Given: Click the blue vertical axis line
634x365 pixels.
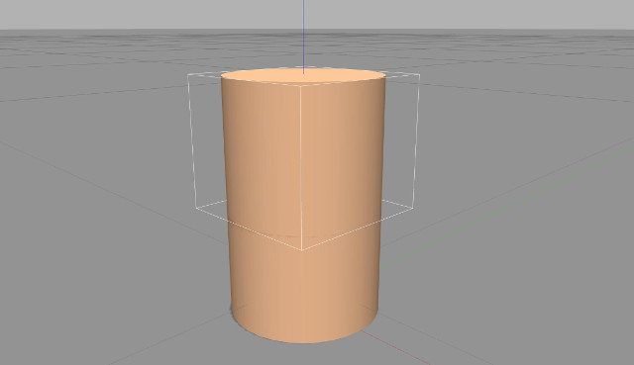Looking at the screenshot, I should coord(304,37).
